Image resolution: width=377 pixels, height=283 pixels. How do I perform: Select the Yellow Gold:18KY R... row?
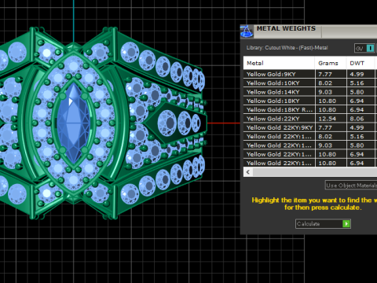click(310, 110)
